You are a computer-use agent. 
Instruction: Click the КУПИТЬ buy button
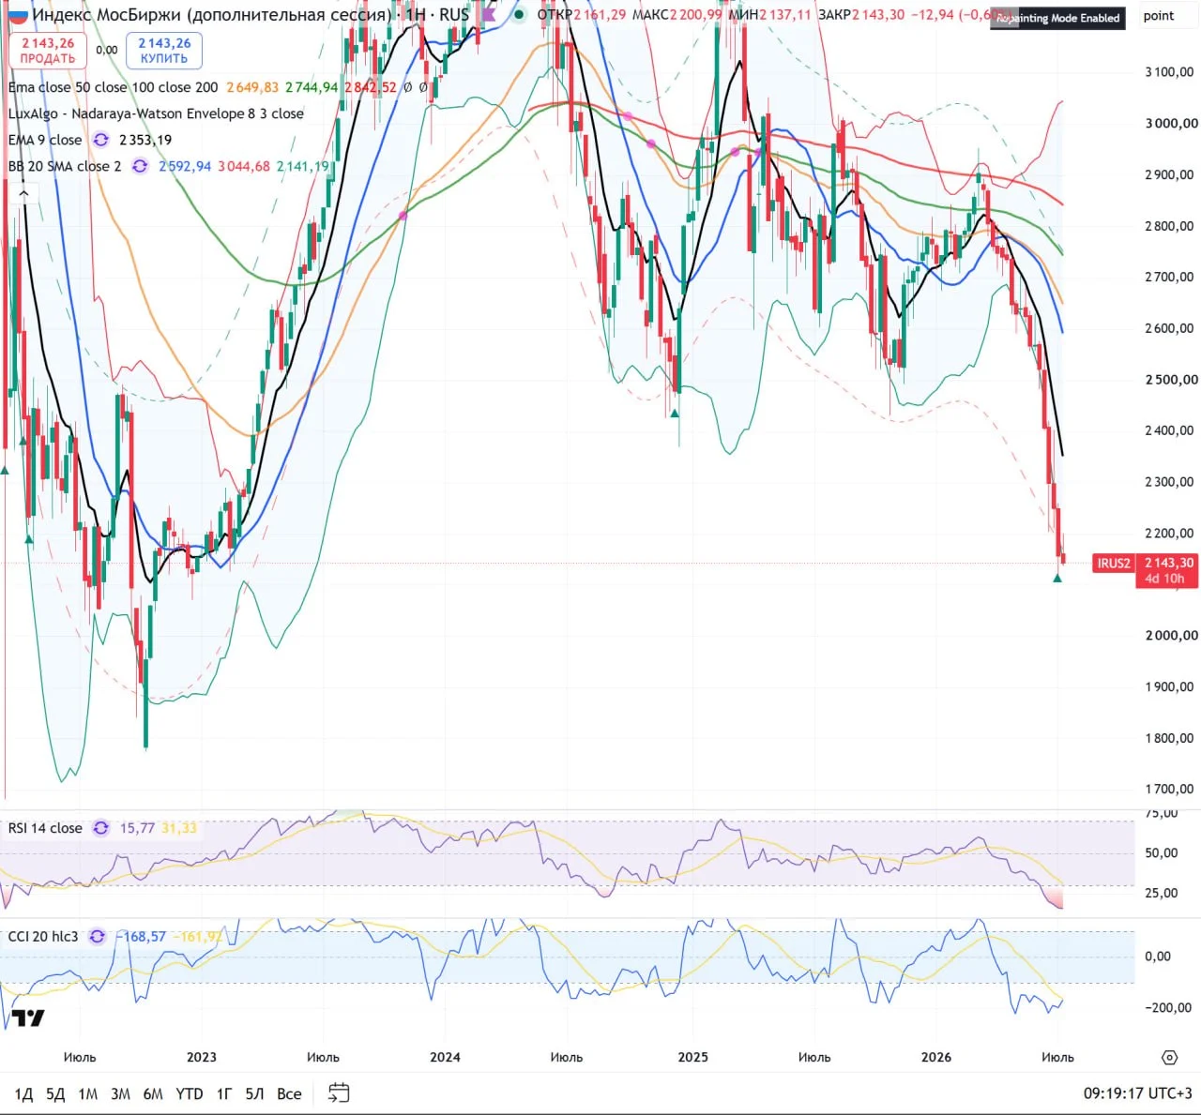(x=164, y=51)
